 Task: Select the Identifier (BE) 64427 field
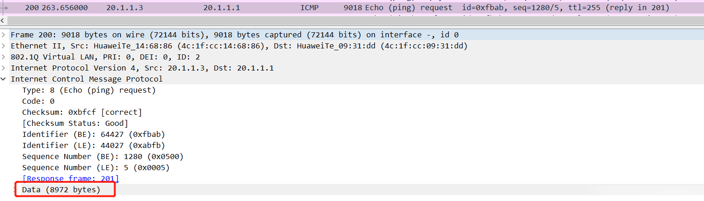(x=93, y=135)
